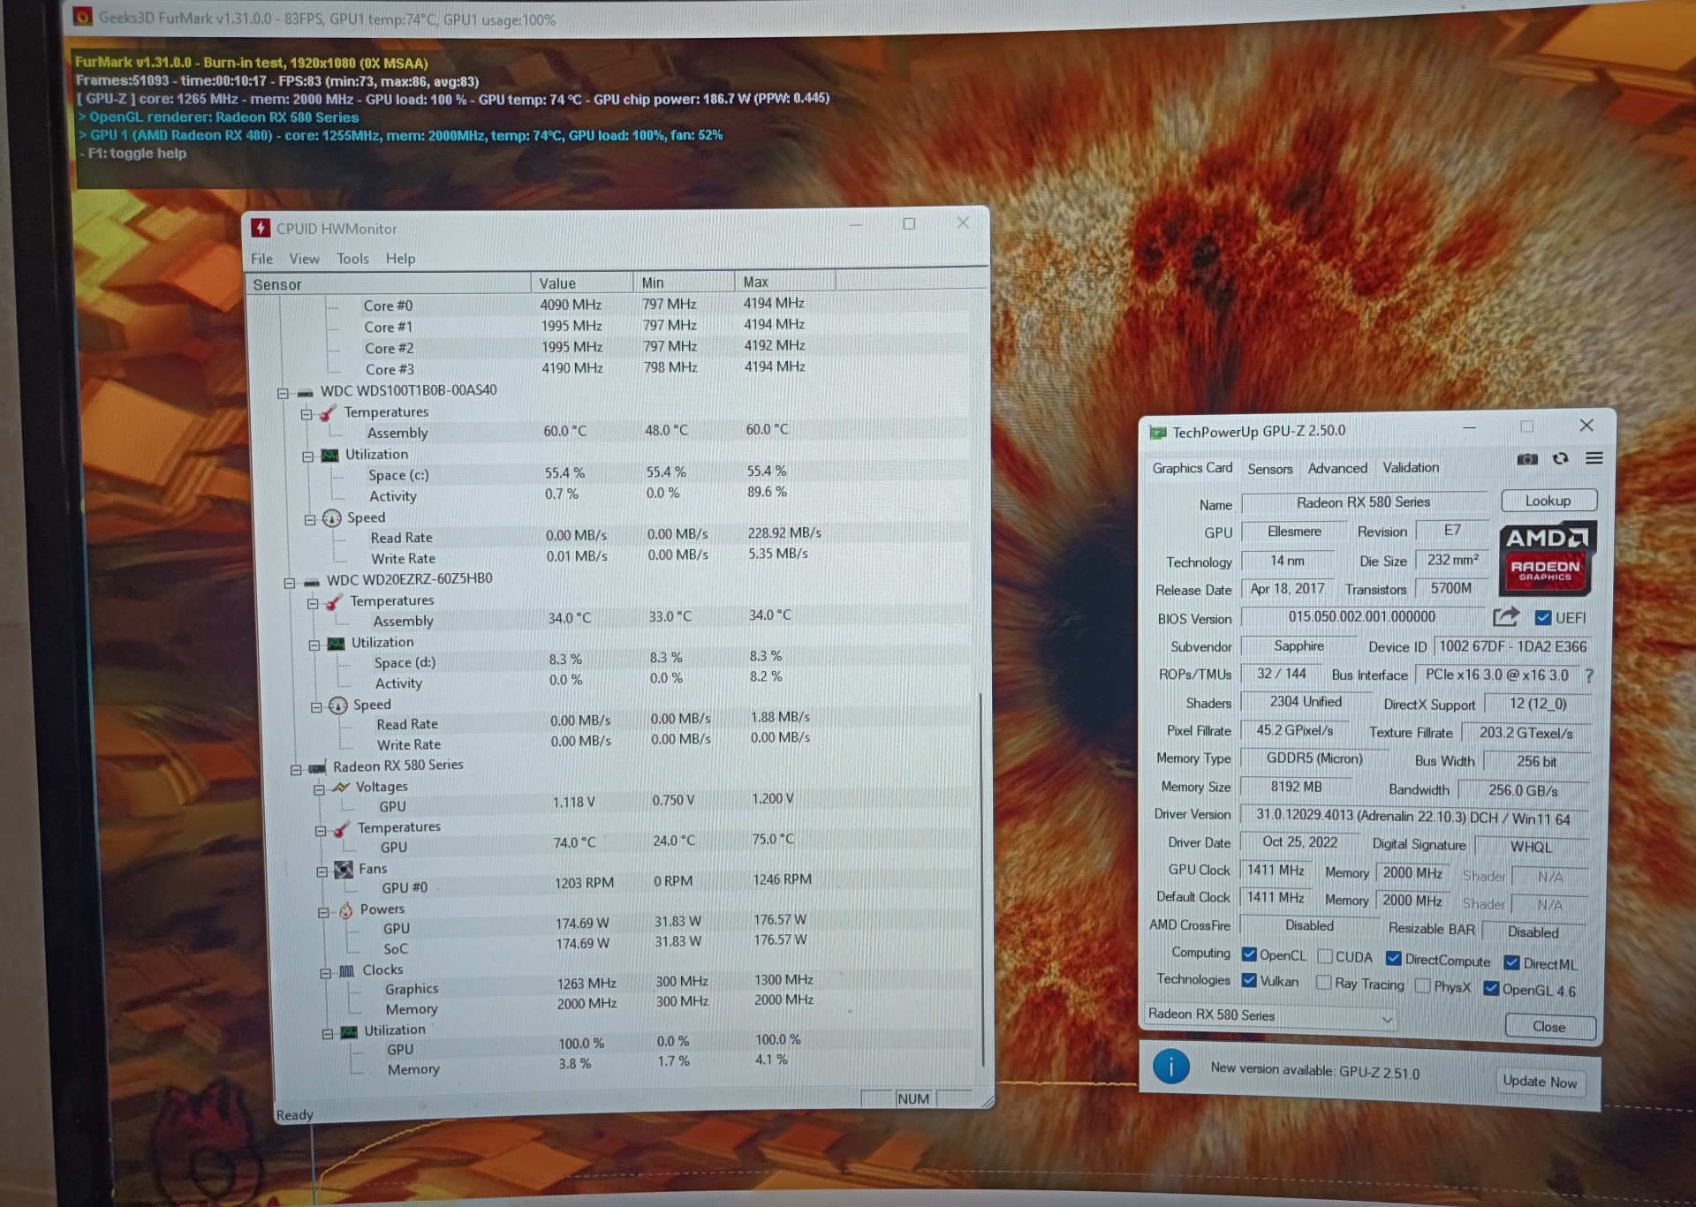Viewport: 1696px width, 1207px height.
Task: Open the GPU selection dropdown in GPU-Z
Action: point(1268,1016)
